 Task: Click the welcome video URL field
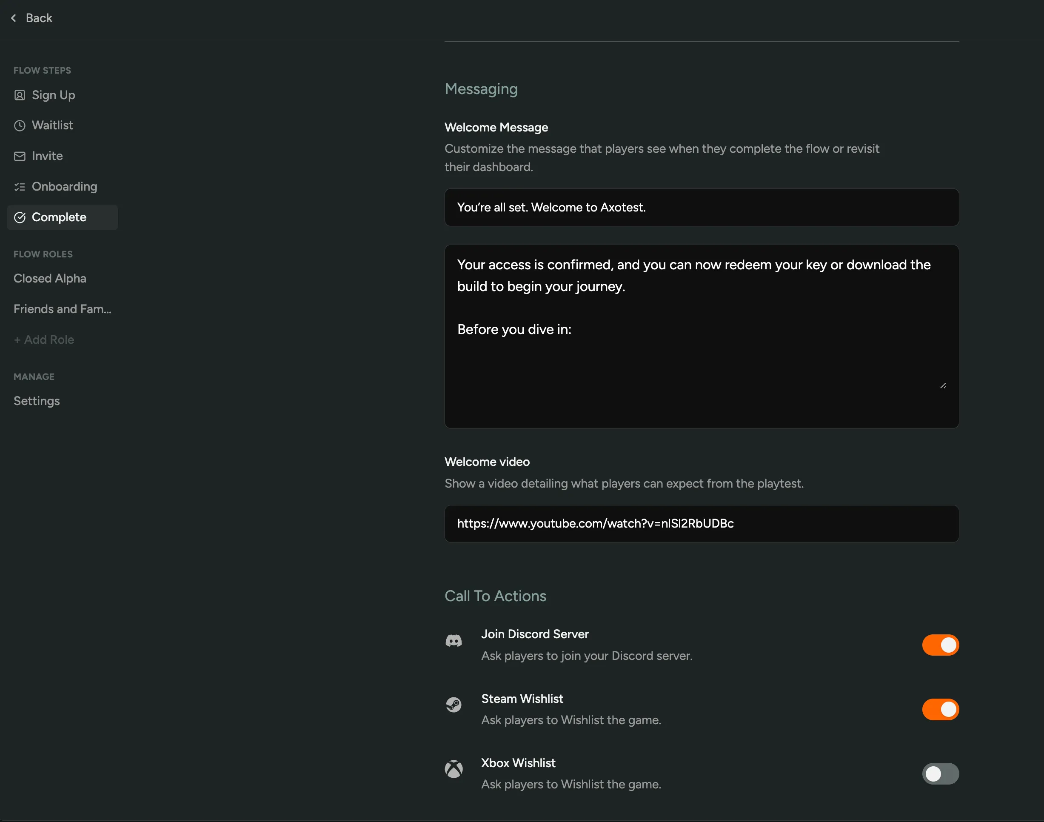tap(701, 524)
